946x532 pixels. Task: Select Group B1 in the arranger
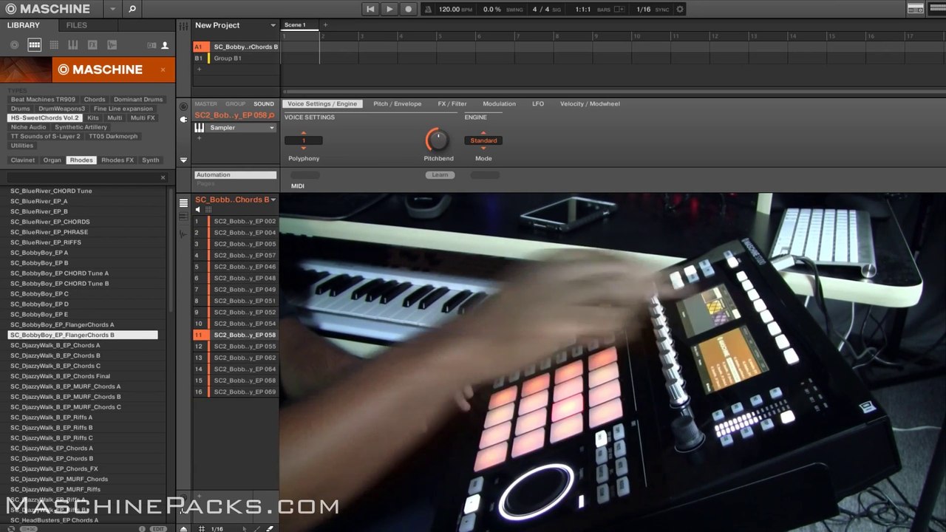coord(236,58)
